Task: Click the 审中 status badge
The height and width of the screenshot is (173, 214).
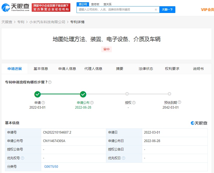Action: click(107, 49)
